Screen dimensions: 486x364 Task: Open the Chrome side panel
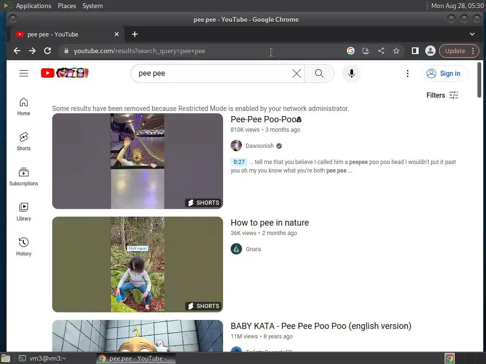click(x=415, y=51)
